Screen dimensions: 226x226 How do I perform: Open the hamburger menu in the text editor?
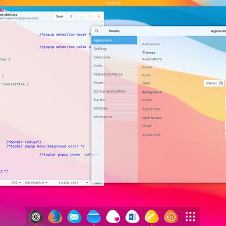pos(71,16)
